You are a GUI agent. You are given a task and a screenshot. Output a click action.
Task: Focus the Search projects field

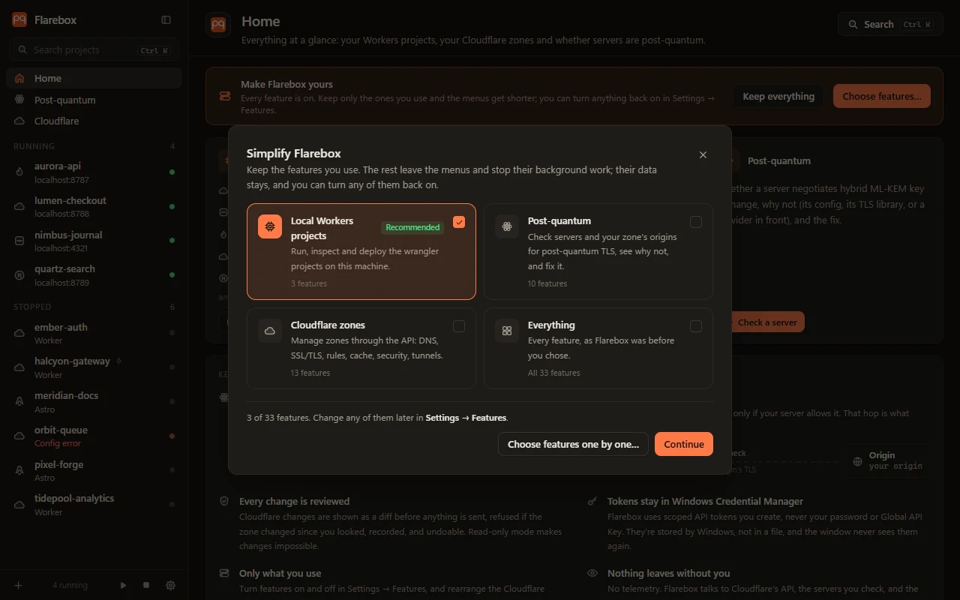point(94,50)
